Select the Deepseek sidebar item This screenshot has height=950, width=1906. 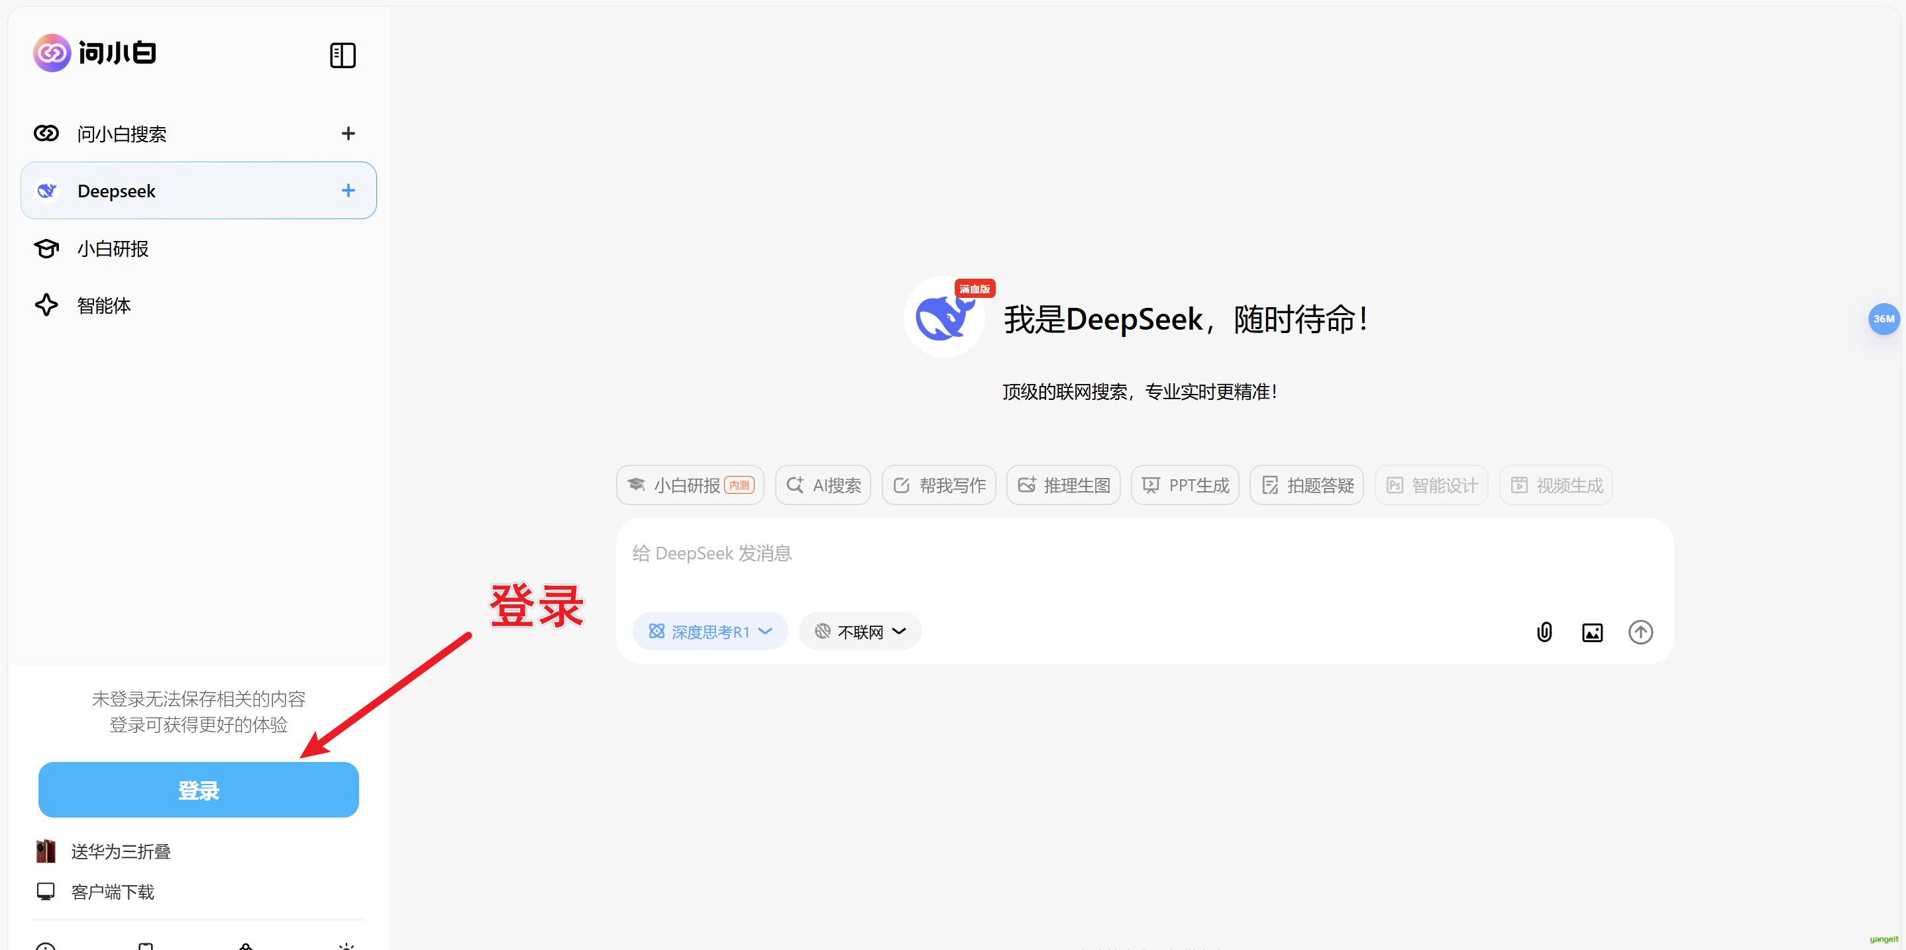pyautogui.click(x=198, y=191)
